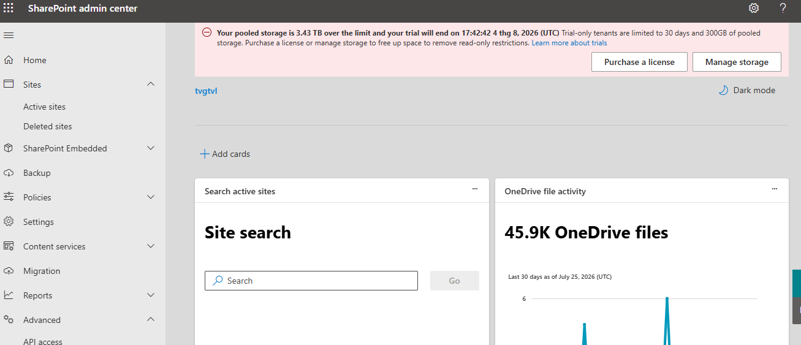Click the Last 30 days date label
The image size is (801, 345).
[x=560, y=277]
